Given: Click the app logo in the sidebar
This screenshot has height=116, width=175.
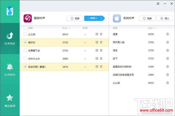Looking at the screenshot, I should (10, 11).
